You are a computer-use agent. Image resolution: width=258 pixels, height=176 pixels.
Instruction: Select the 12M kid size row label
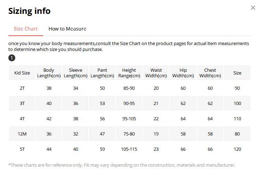coord(22,134)
